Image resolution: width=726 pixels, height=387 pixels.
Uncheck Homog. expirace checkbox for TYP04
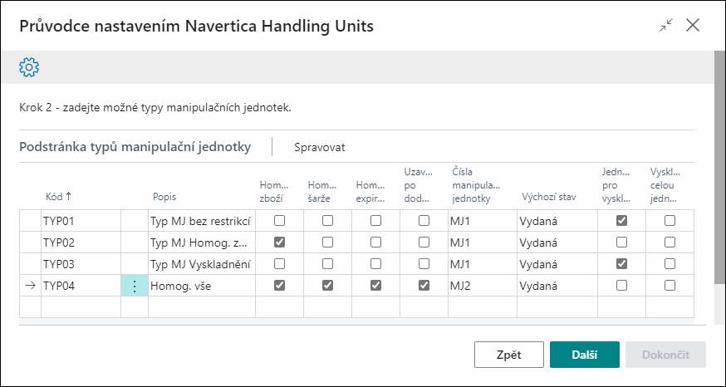point(376,286)
